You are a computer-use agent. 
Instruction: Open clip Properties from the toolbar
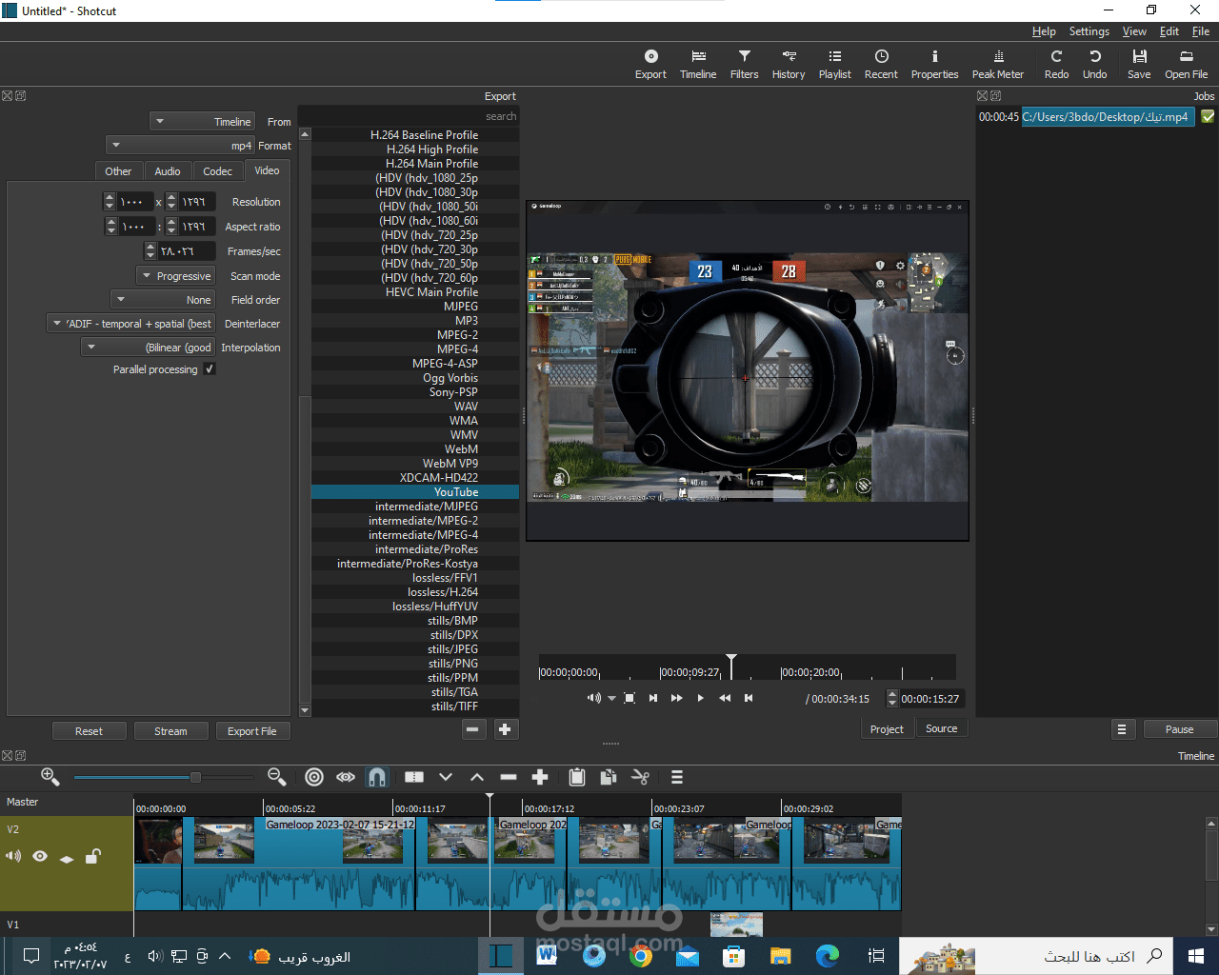click(x=934, y=64)
